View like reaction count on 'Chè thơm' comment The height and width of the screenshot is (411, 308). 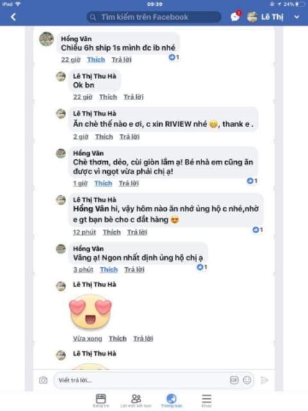252,181
